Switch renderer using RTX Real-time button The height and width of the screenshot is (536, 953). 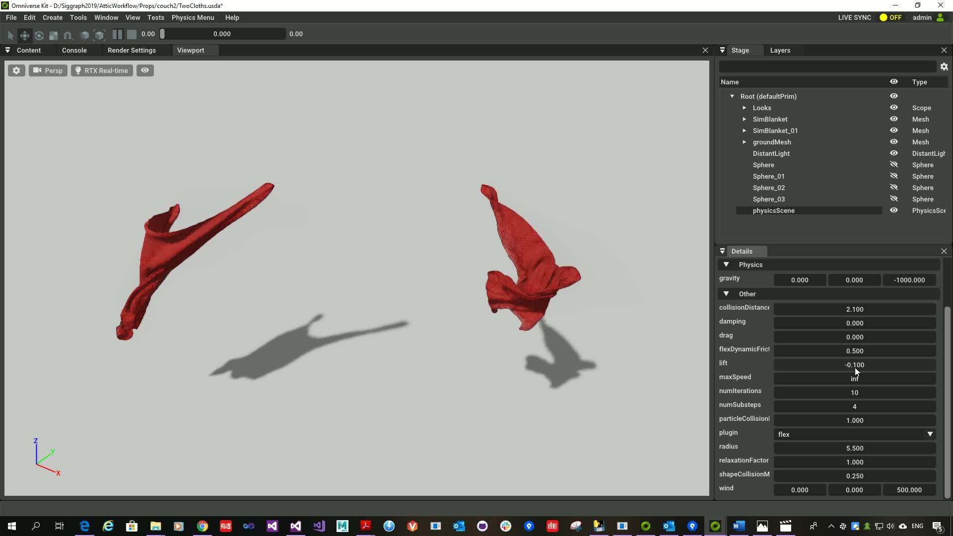(x=101, y=70)
